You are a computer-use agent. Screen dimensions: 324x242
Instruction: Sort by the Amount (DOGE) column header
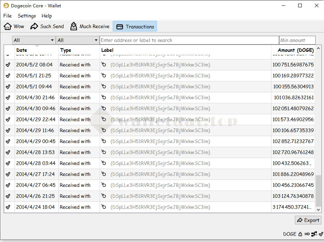tap(295, 50)
